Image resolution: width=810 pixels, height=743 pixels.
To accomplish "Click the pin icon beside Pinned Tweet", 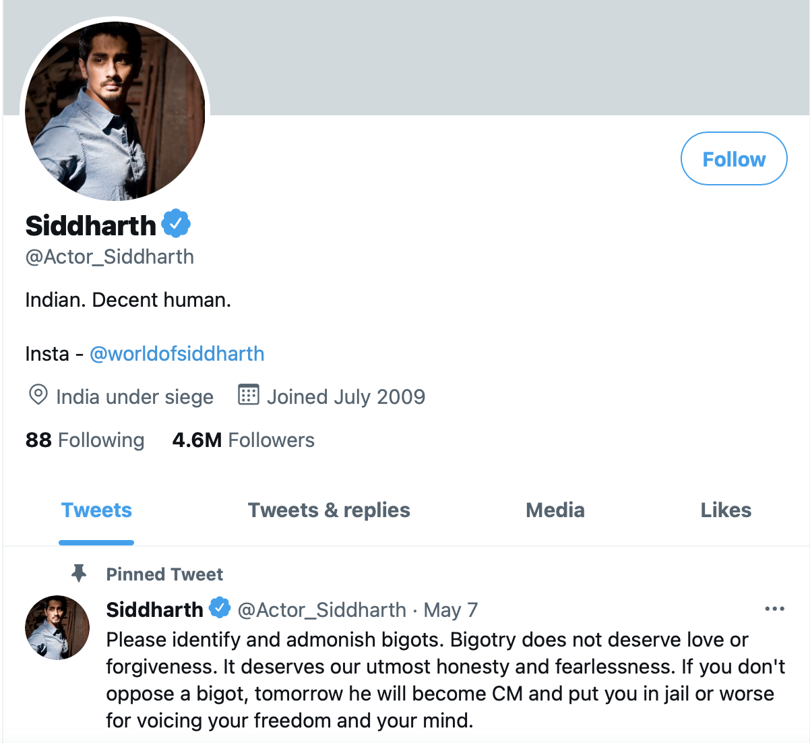I will [79, 574].
